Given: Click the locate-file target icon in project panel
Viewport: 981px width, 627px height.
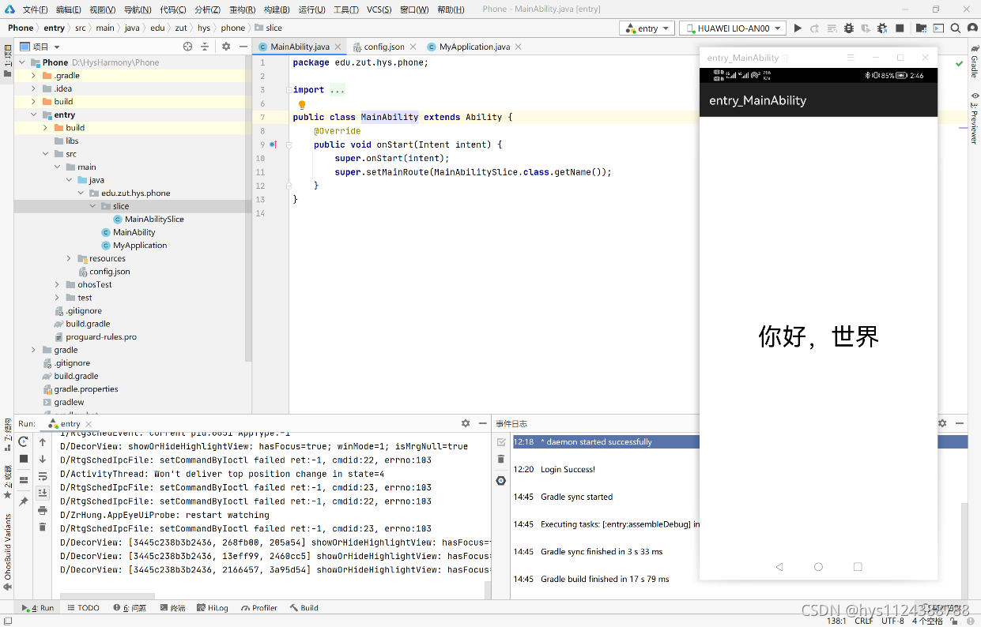Looking at the screenshot, I should click(187, 47).
